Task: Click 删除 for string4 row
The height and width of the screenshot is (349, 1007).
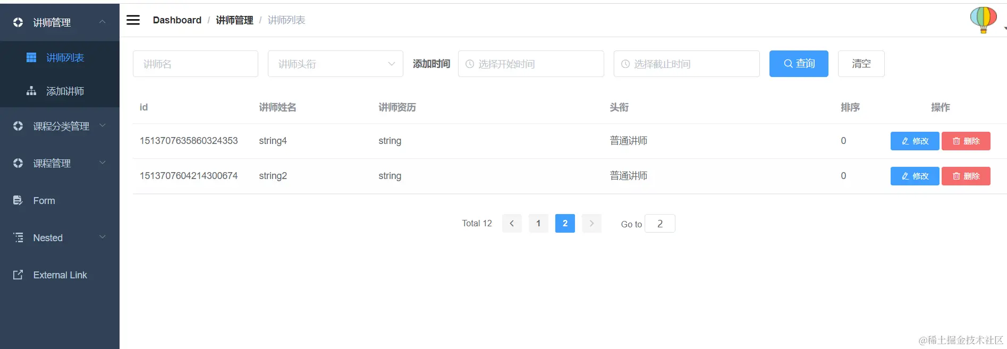Action: tap(966, 141)
